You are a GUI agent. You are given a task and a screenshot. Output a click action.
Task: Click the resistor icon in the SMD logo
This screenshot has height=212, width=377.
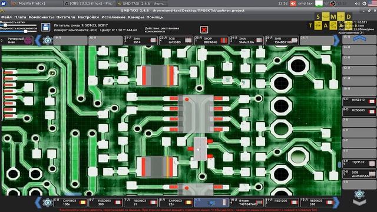point(326,16)
